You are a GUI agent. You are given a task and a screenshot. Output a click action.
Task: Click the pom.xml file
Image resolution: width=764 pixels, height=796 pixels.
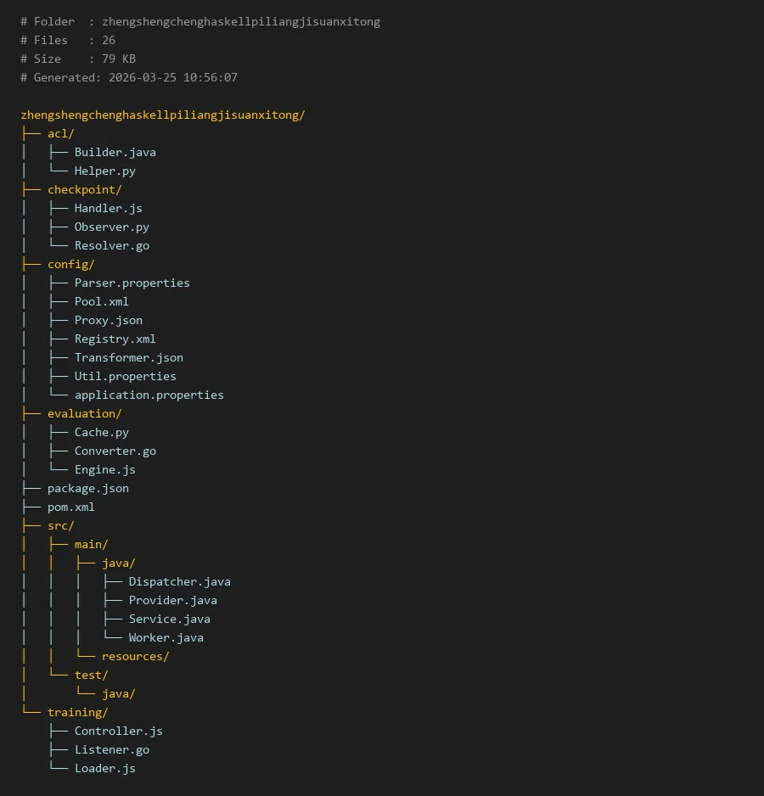pos(70,507)
